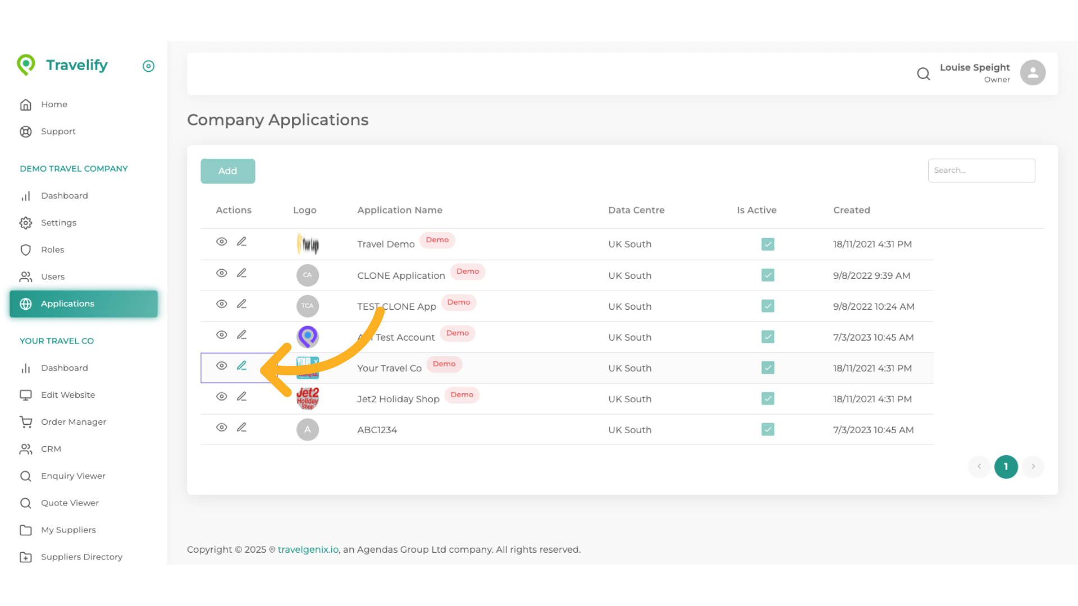Click the Add button
1078x606 pixels.
point(227,171)
